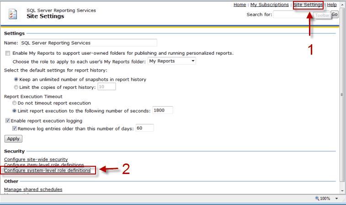Toggle Enable report execution logging checkbox
Image resolution: width=346 pixels, height=205 pixels.
tap(8, 121)
